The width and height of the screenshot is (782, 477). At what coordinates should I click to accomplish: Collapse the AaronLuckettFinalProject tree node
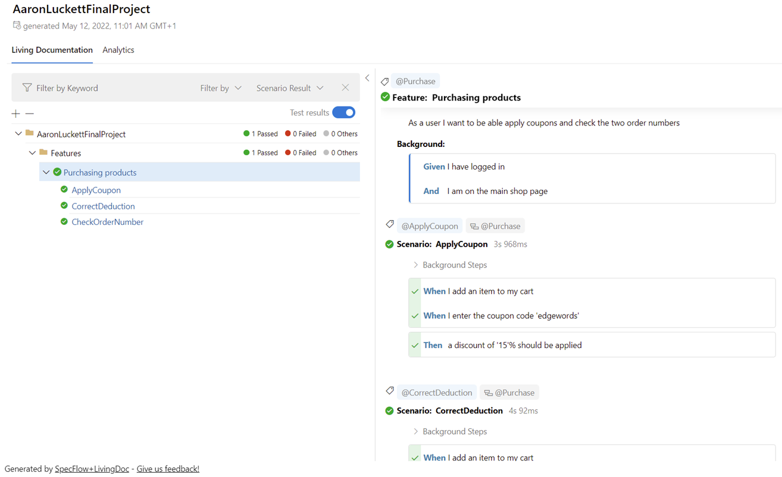pos(18,134)
